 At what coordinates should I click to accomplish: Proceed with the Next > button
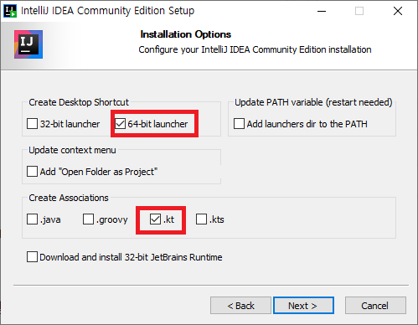tap(303, 306)
